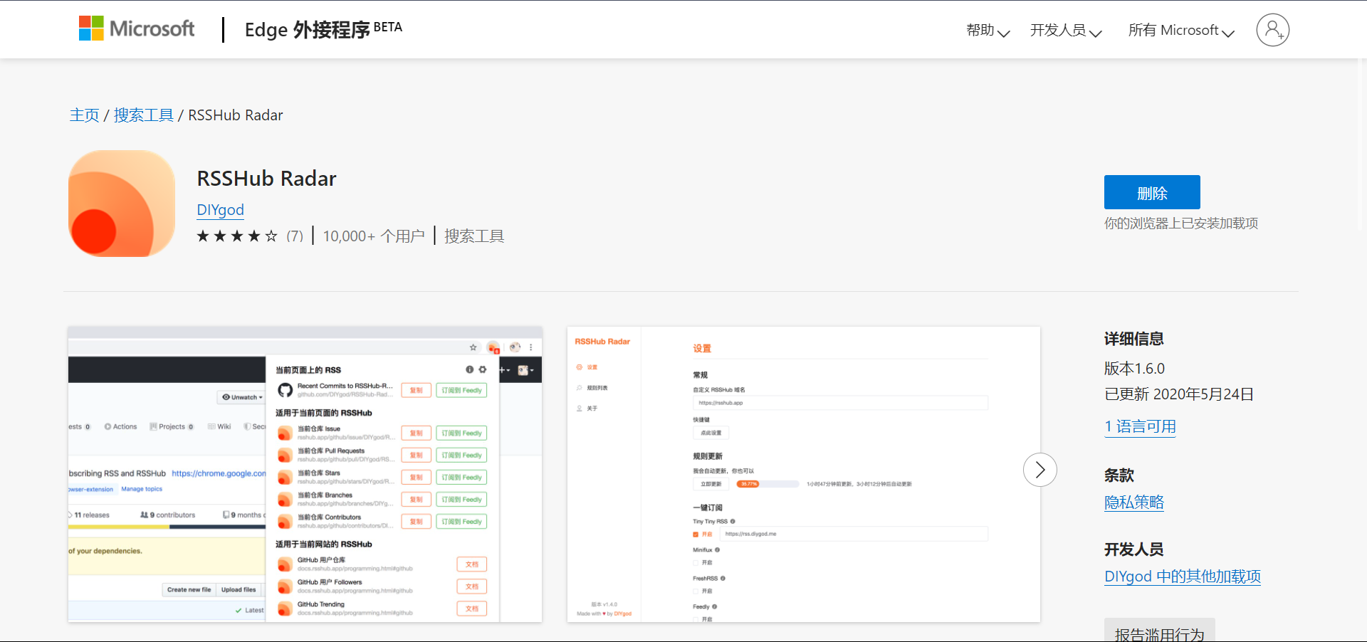Click the star rating of RSSHub Radar
This screenshot has height=642, width=1367.
tap(237, 236)
